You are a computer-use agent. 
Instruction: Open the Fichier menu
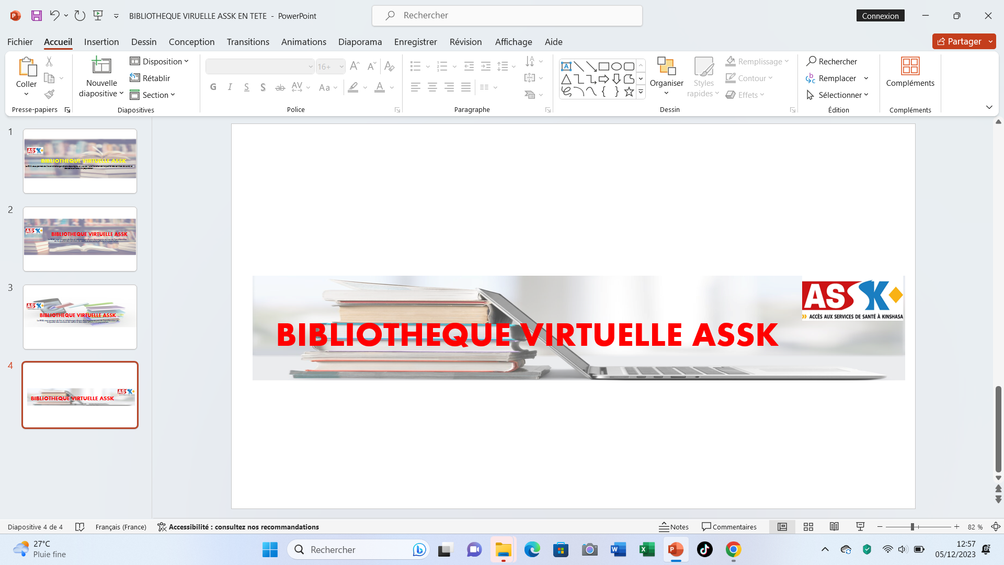[x=20, y=42]
